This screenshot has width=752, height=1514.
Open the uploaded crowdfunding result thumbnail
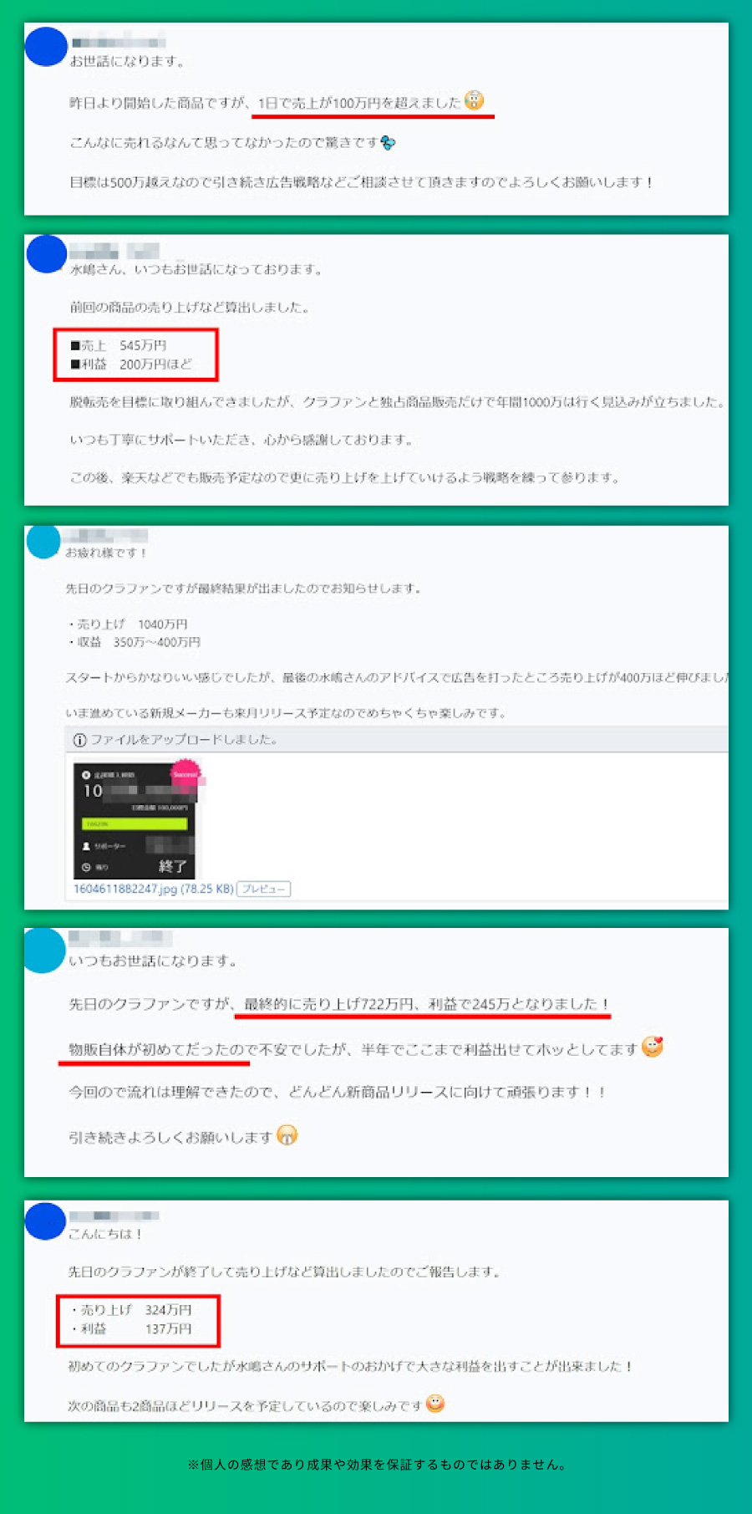coord(135,819)
